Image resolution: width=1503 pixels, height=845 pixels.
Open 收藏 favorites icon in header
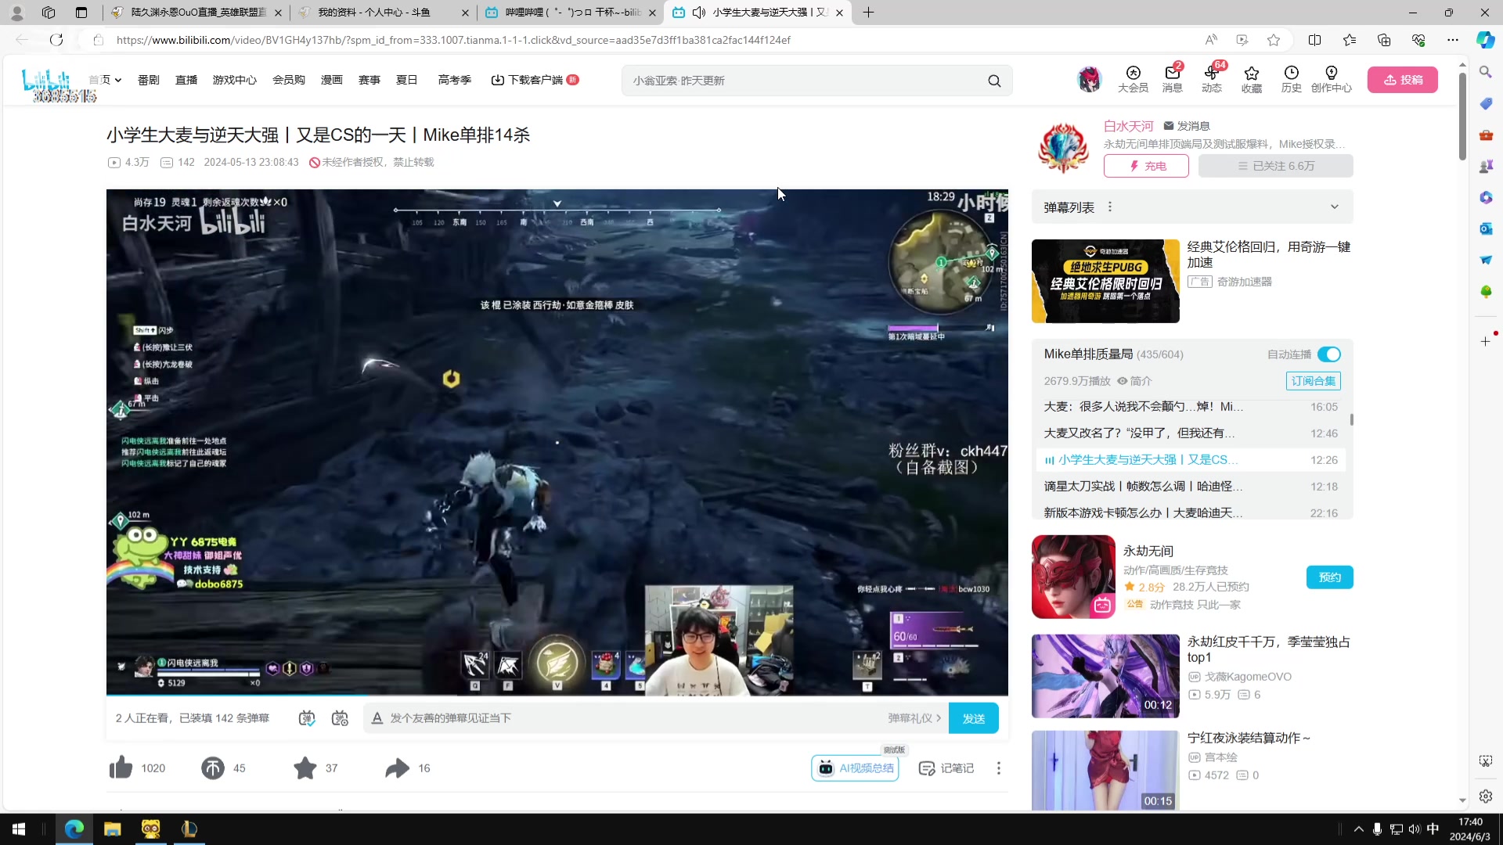click(1252, 79)
